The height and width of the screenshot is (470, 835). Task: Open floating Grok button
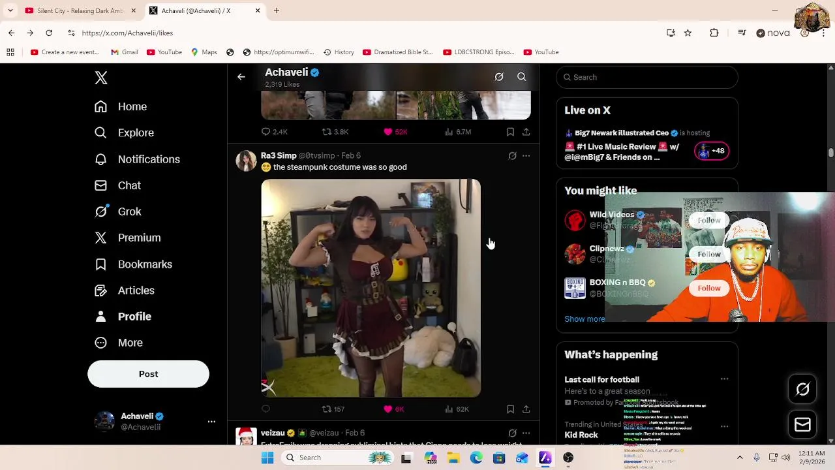[802, 390]
